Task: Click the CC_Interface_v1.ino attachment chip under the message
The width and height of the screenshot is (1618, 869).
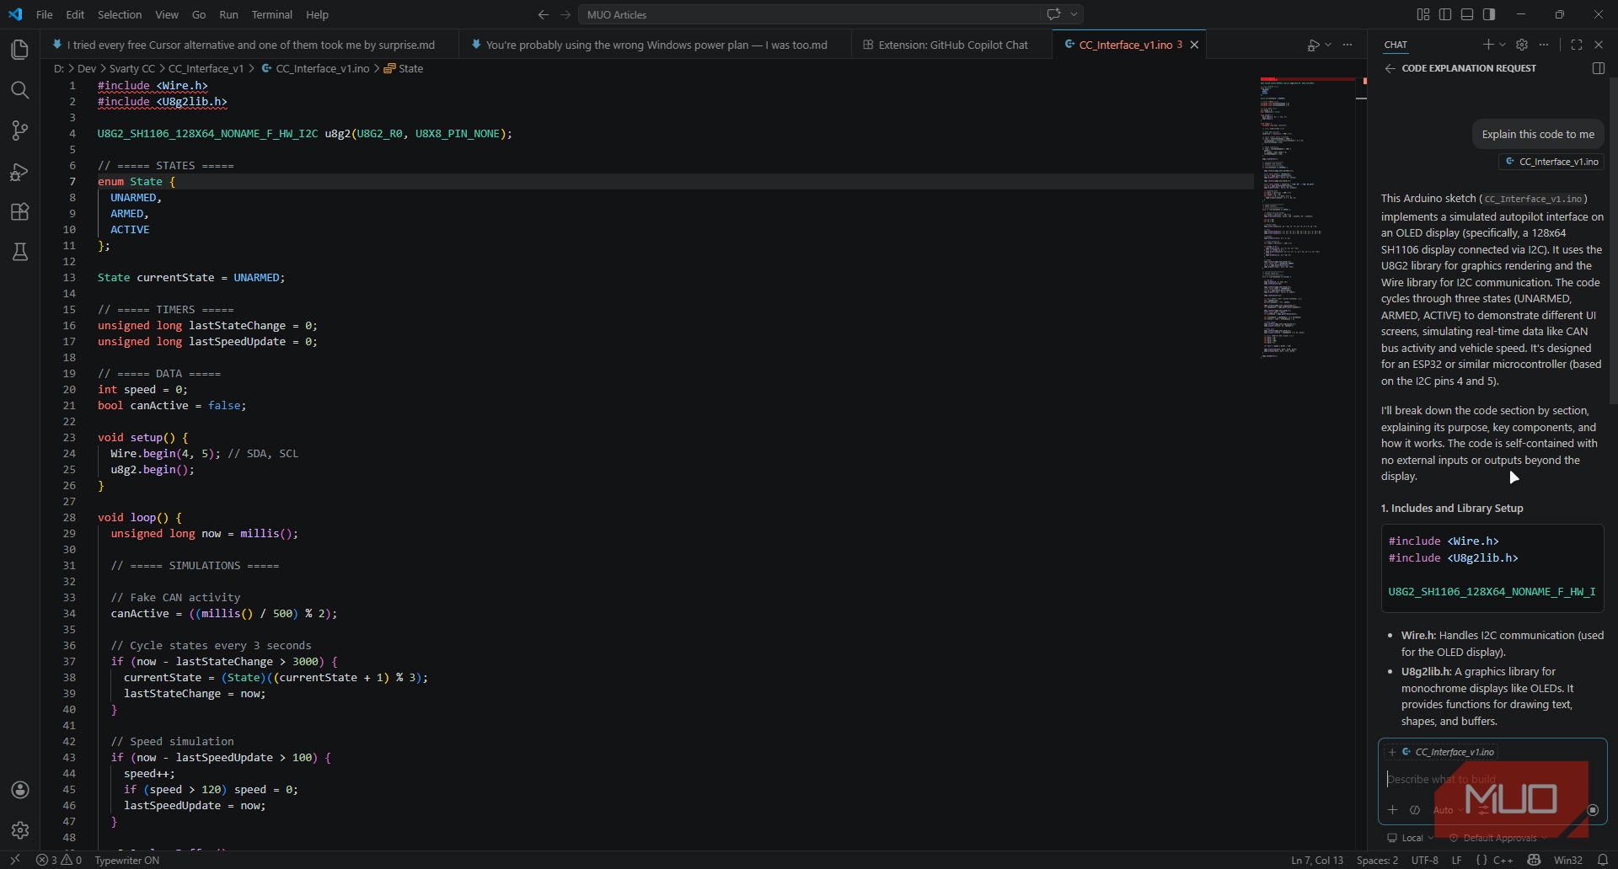Action: click(x=1551, y=162)
